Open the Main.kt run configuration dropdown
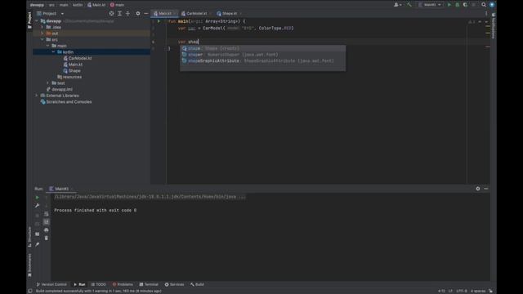The image size is (523, 294). point(430,5)
